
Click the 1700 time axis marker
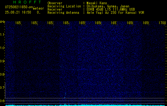coord(162,23)
